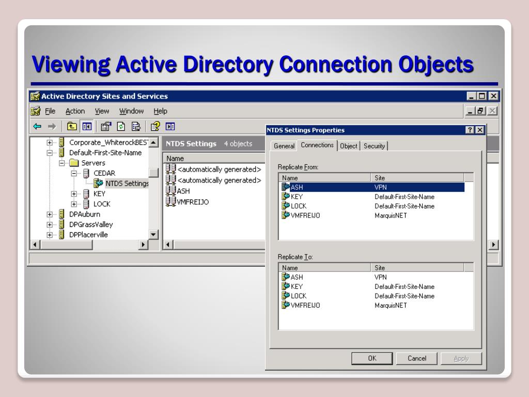This screenshot has width=529, height=397.
Task: Collapse the Servers folder node
Action: click(x=62, y=163)
